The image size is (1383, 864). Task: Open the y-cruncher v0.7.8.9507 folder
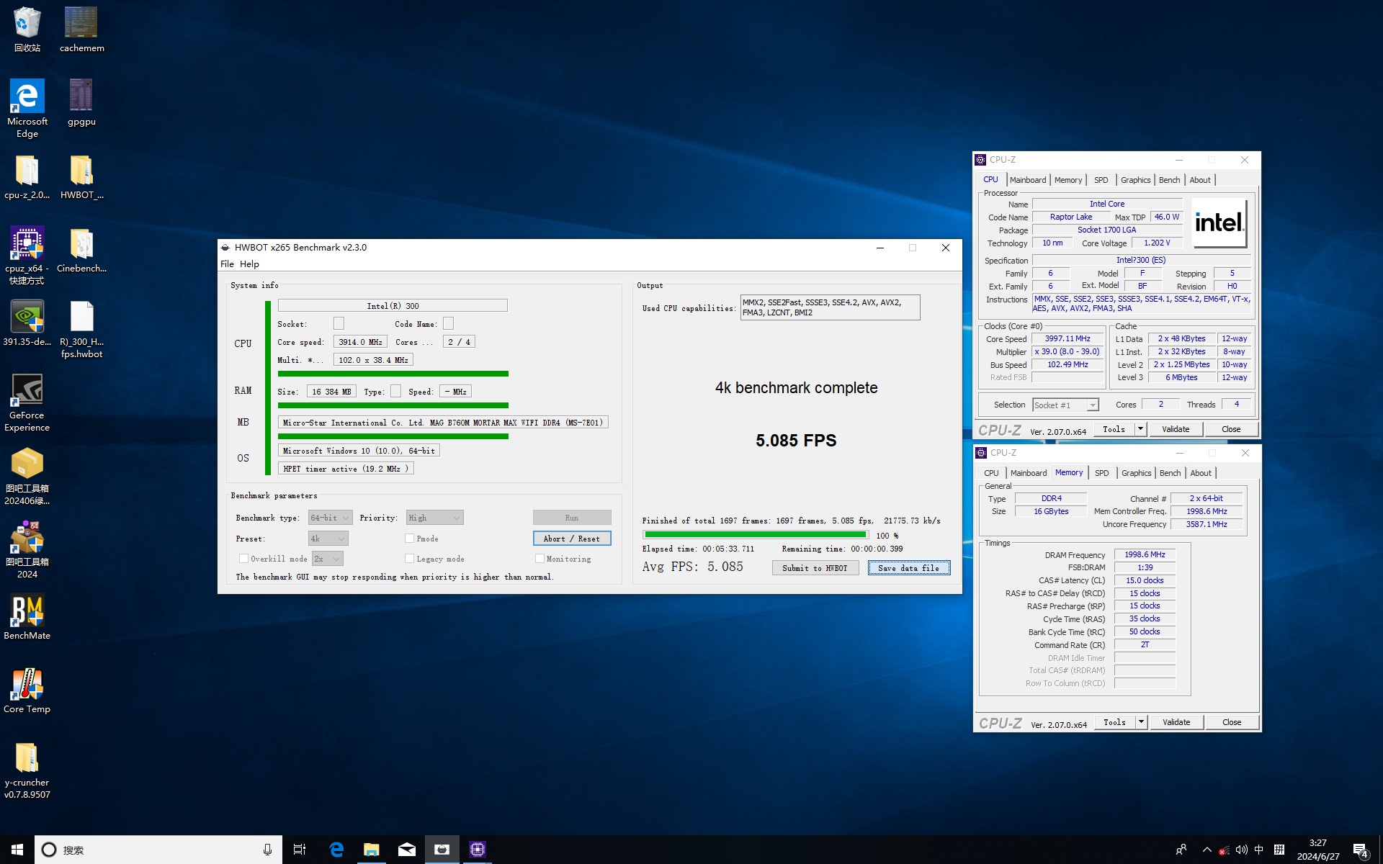coord(27,770)
